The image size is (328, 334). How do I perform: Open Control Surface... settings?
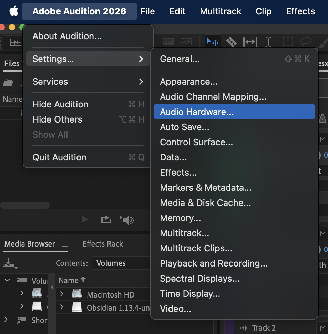tap(234, 142)
